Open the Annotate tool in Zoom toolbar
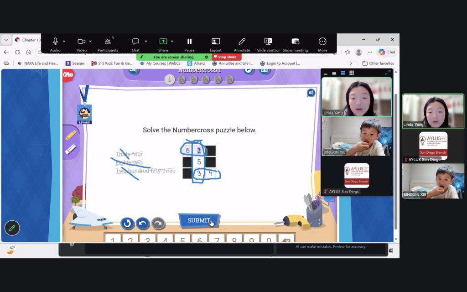Viewport: 467px width, 292px height. pos(242,44)
